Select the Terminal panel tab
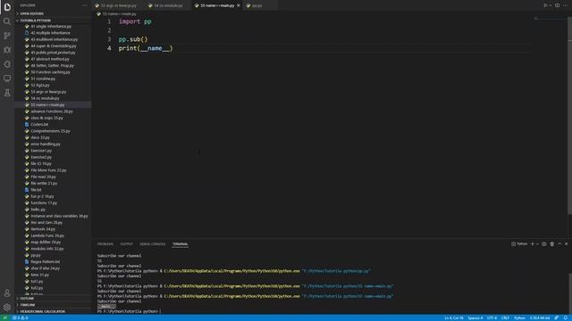 click(x=181, y=243)
